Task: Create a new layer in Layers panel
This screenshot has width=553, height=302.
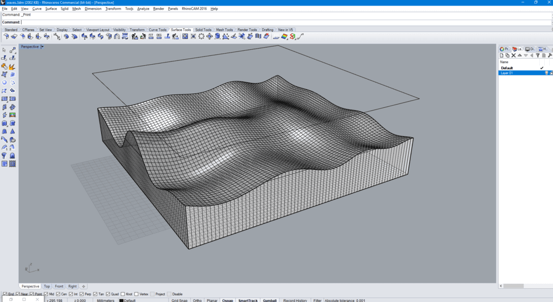Action: [x=501, y=55]
